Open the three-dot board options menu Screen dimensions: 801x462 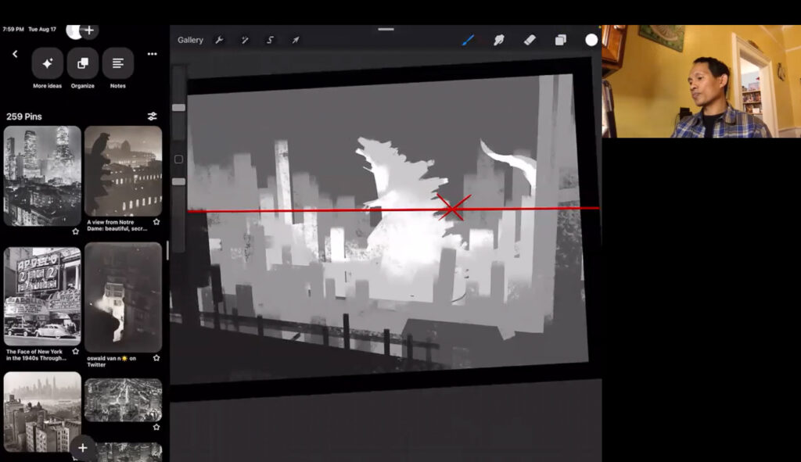pos(153,54)
